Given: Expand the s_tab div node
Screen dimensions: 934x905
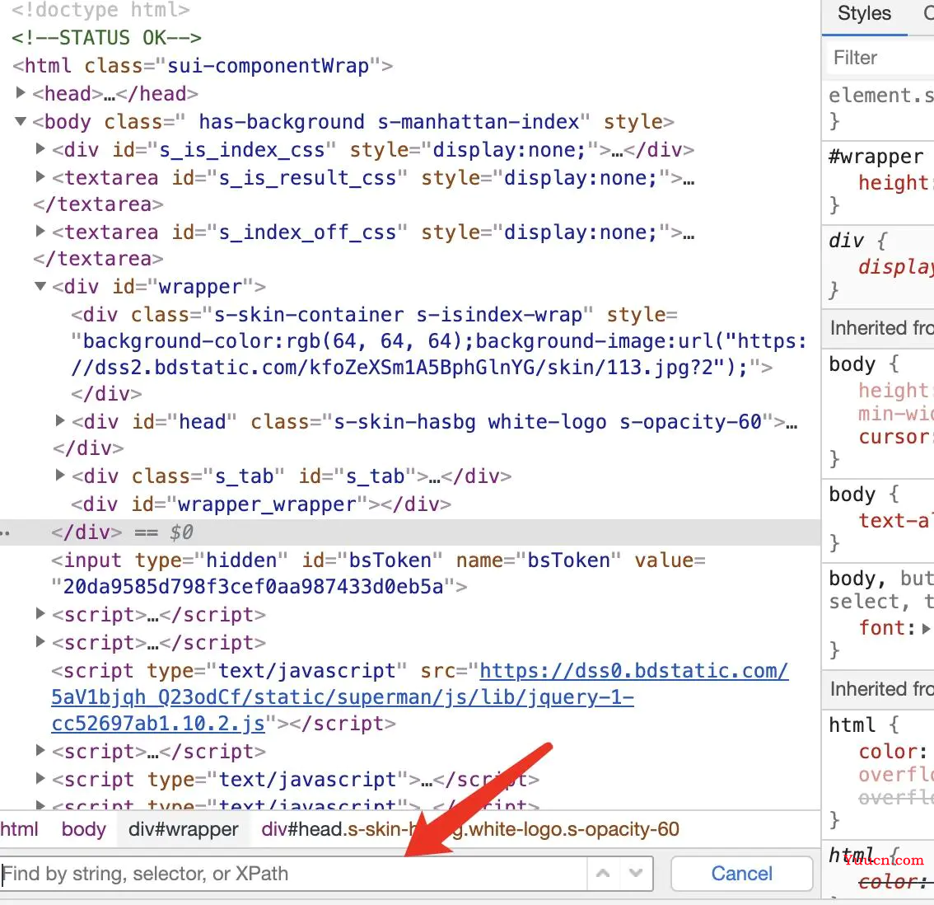Looking at the screenshot, I should pyautogui.click(x=60, y=475).
